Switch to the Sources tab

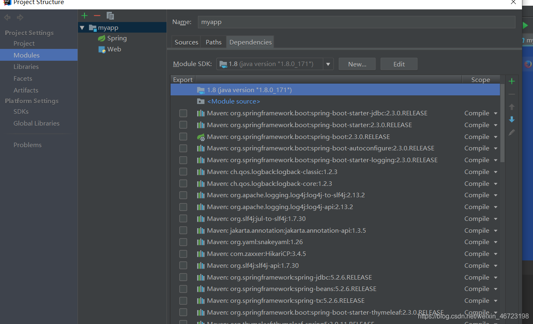click(186, 42)
